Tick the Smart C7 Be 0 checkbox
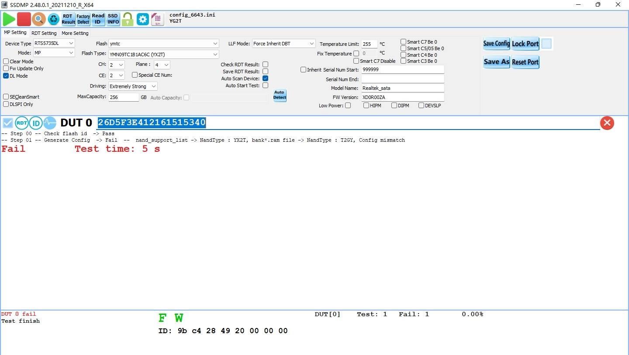This screenshot has height=355, width=629. (x=404, y=42)
